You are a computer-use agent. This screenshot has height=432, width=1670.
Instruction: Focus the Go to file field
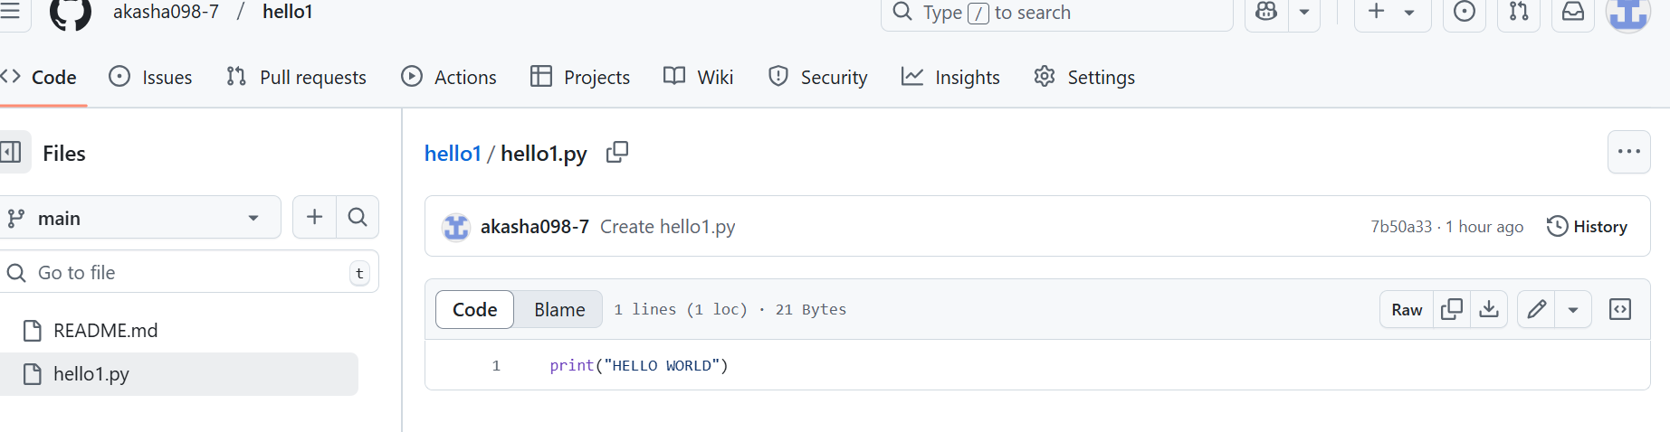(x=181, y=272)
